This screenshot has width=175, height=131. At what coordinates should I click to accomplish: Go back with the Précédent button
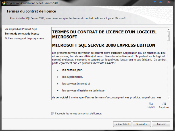tap(122, 124)
